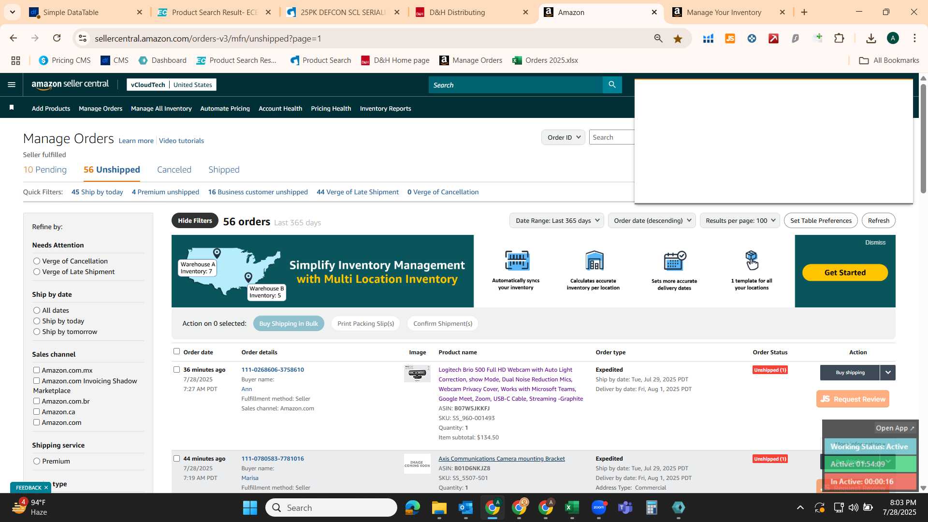The image size is (928, 522).
Task: Open Automate Pricing in the nav menu
Action: coord(225,108)
